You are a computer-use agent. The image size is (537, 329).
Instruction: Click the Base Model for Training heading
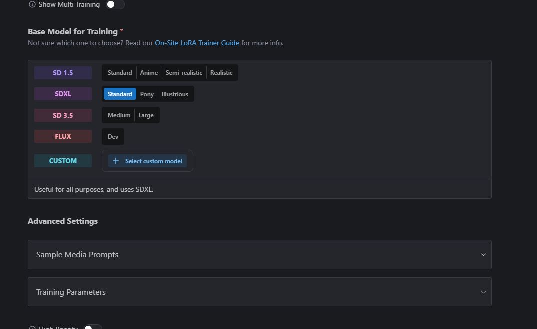coord(73,32)
